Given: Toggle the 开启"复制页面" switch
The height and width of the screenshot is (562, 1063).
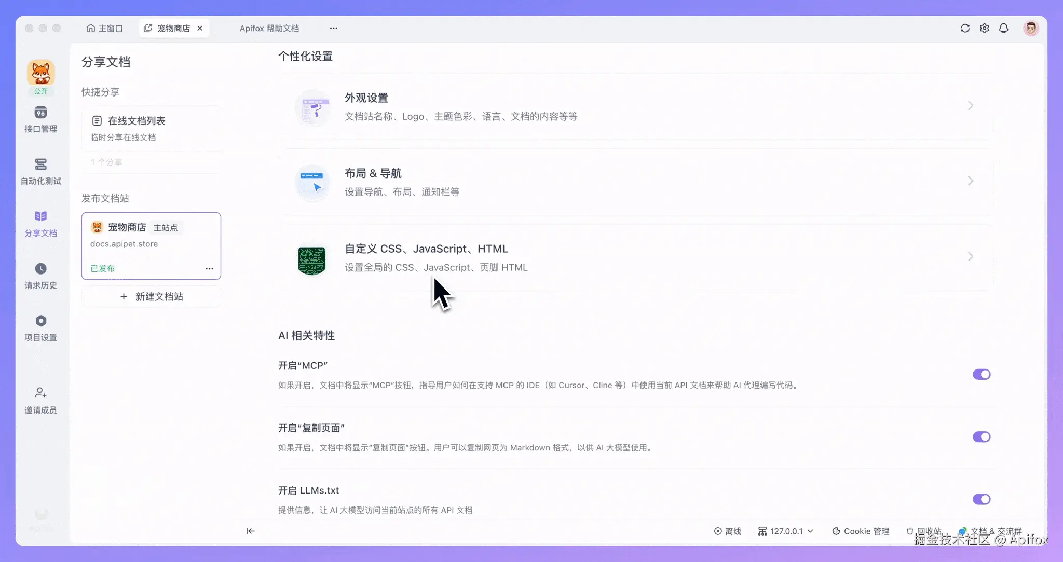Looking at the screenshot, I should pos(982,436).
